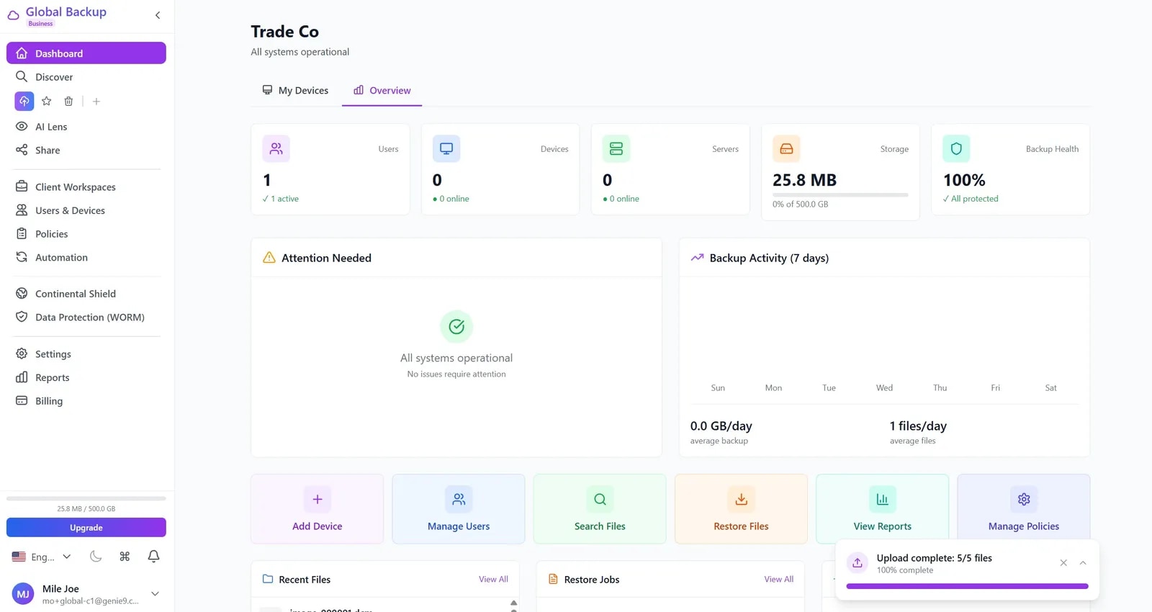This screenshot has width=1152, height=612.
Task: Select the Overview tab
Action: 382,91
